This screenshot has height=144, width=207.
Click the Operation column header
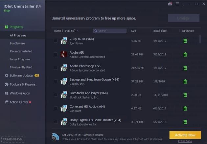[x=188, y=31]
